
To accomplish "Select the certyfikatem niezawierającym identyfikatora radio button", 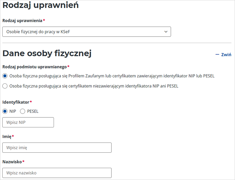I will click(x=5, y=86).
